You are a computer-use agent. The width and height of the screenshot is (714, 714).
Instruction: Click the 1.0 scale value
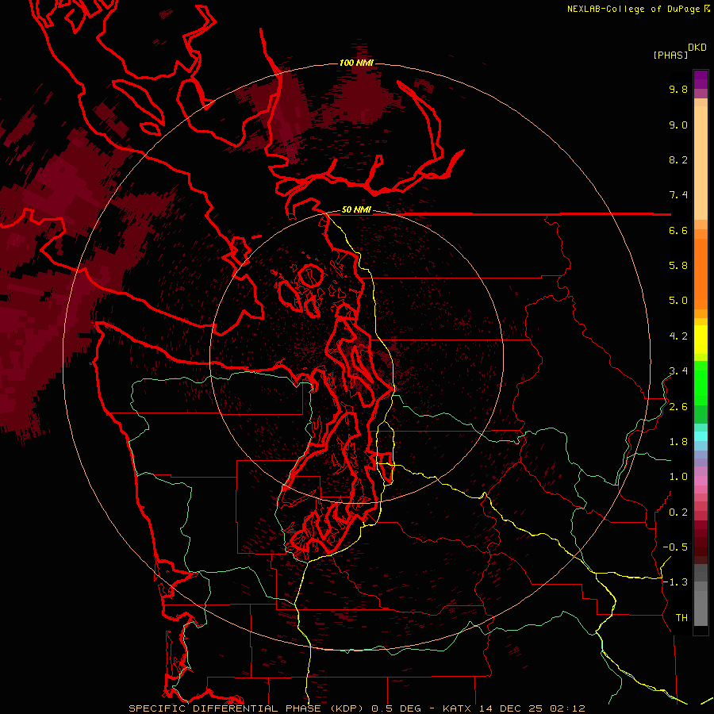[678, 477]
